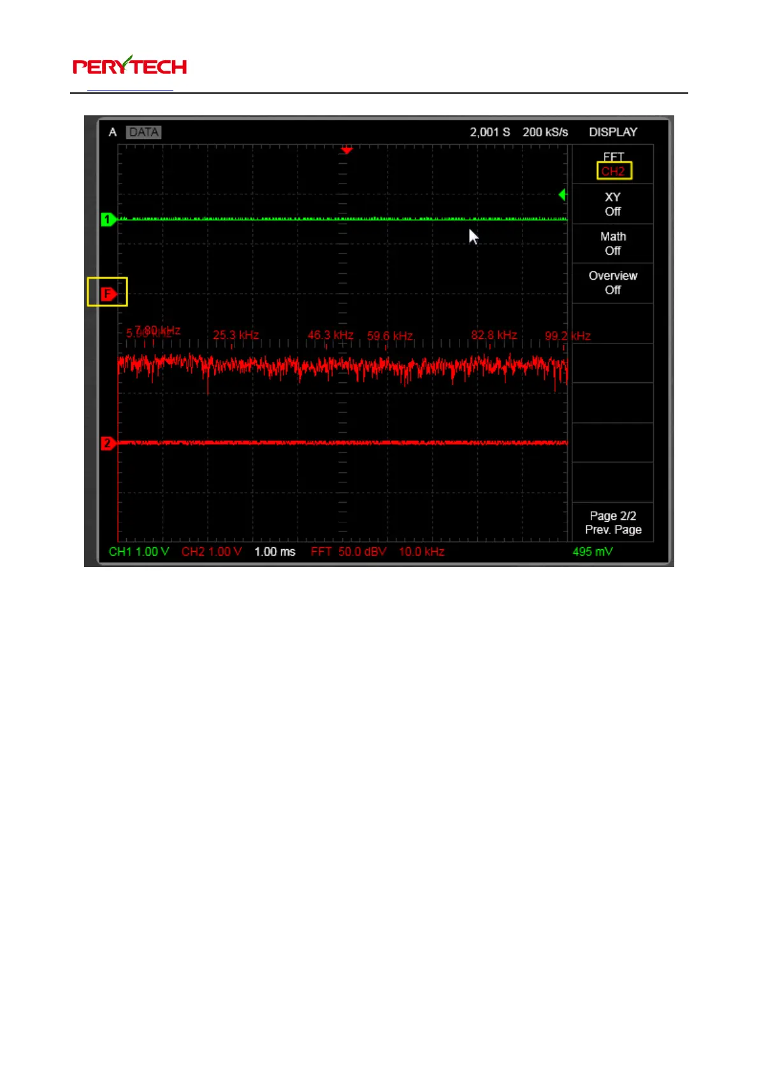Click the 200 kS/s sample rate readout

click(x=545, y=132)
